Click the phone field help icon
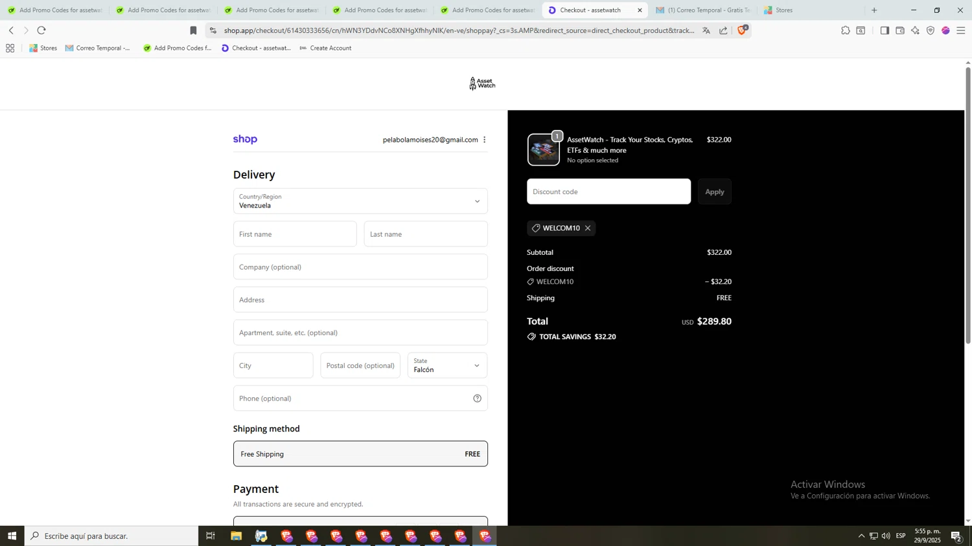This screenshot has width=972, height=546. (x=477, y=399)
